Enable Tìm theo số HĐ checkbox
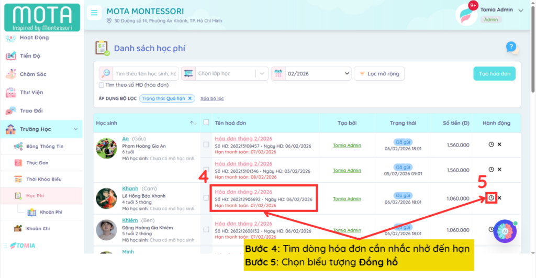Image resolution: width=536 pixels, height=278 pixels. [x=102, y=85]
